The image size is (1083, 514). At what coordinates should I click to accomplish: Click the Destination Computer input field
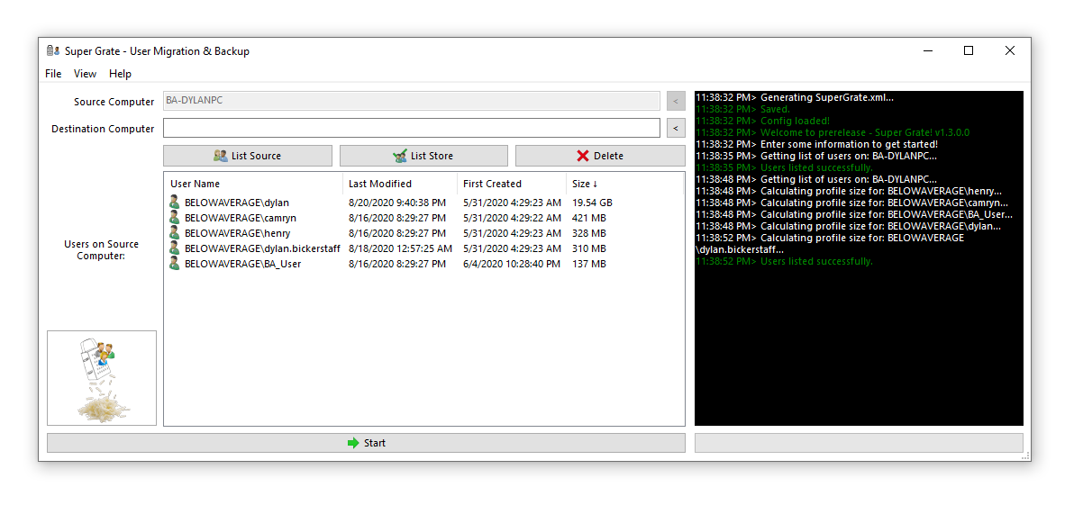[x=412, y=128]
